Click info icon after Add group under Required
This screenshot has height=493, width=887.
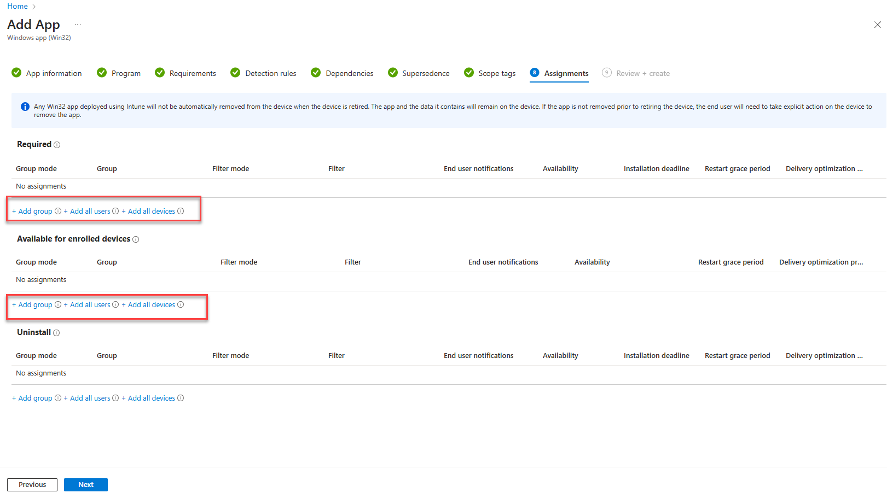coord(58,211)
